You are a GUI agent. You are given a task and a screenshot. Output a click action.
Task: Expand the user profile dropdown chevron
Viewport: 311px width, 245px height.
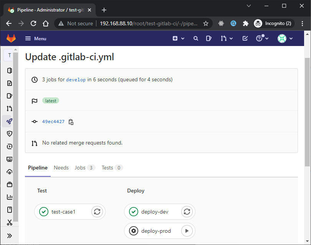click(291, 39)
